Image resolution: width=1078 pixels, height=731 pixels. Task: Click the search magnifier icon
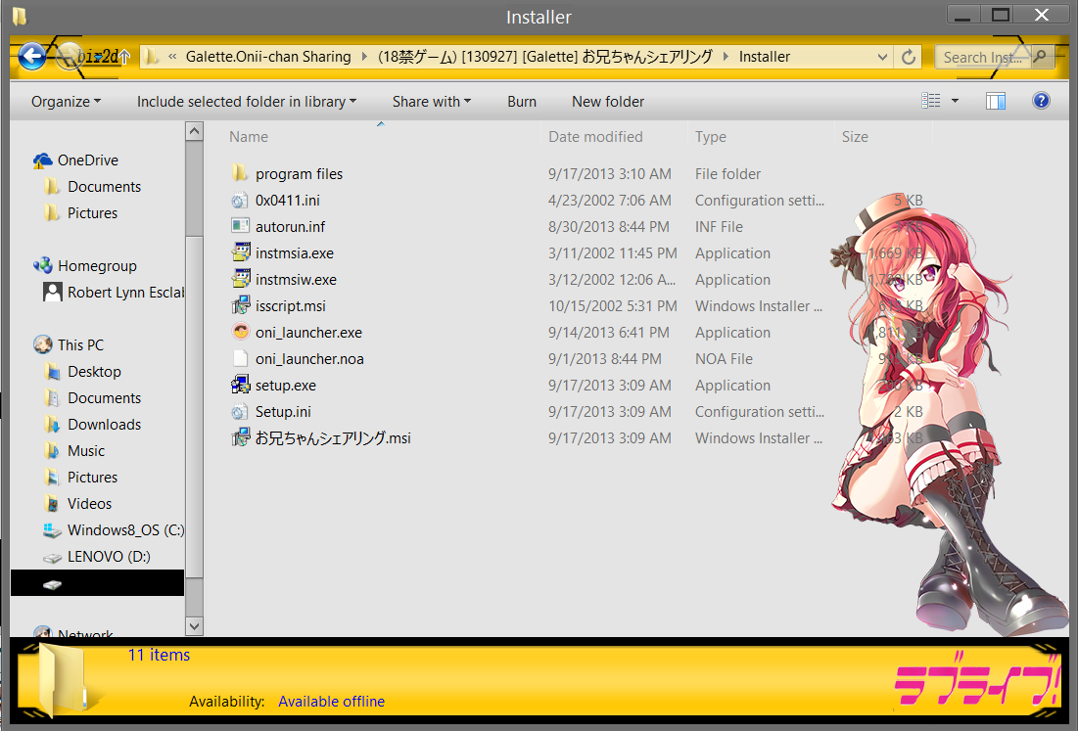(x=1040, y=57)
